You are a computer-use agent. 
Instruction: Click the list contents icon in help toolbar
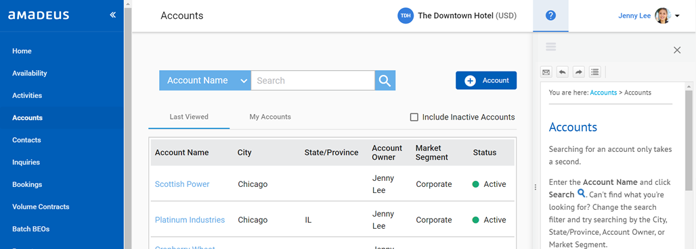tap(595, 72)
